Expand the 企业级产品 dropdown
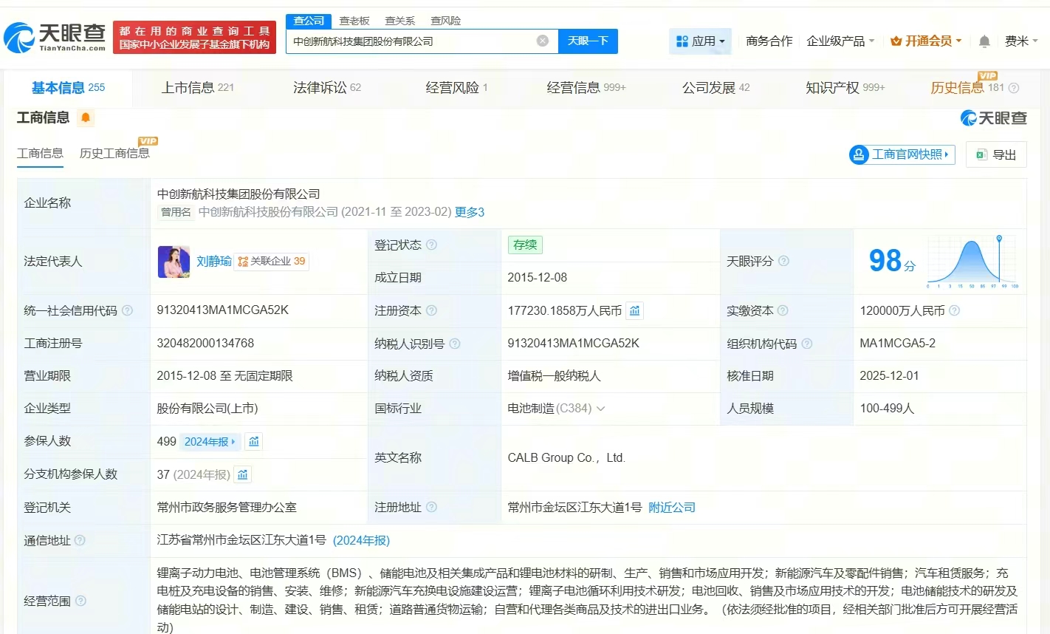This screenshot has height=634, width=1050. click(840, 41)
